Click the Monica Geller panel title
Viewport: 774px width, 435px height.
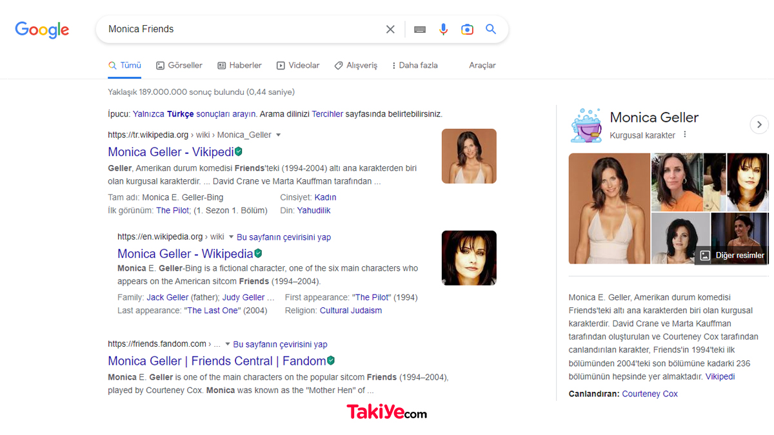point(654,117)
